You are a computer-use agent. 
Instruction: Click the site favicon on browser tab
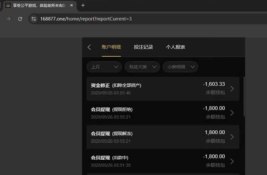coord(8,5)
